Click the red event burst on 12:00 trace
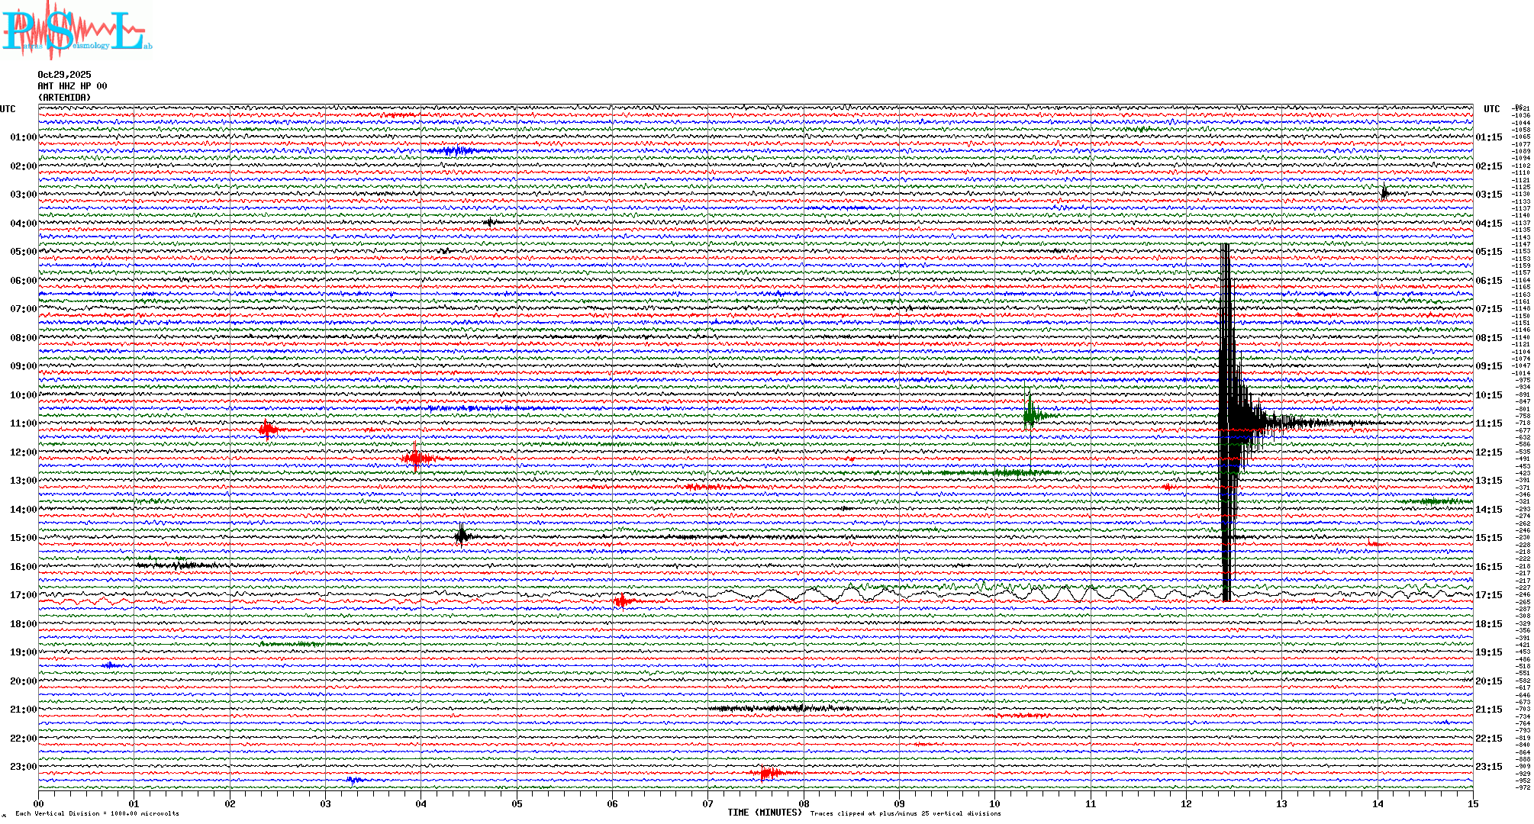The image size is (1534, 824). [416, 458]
